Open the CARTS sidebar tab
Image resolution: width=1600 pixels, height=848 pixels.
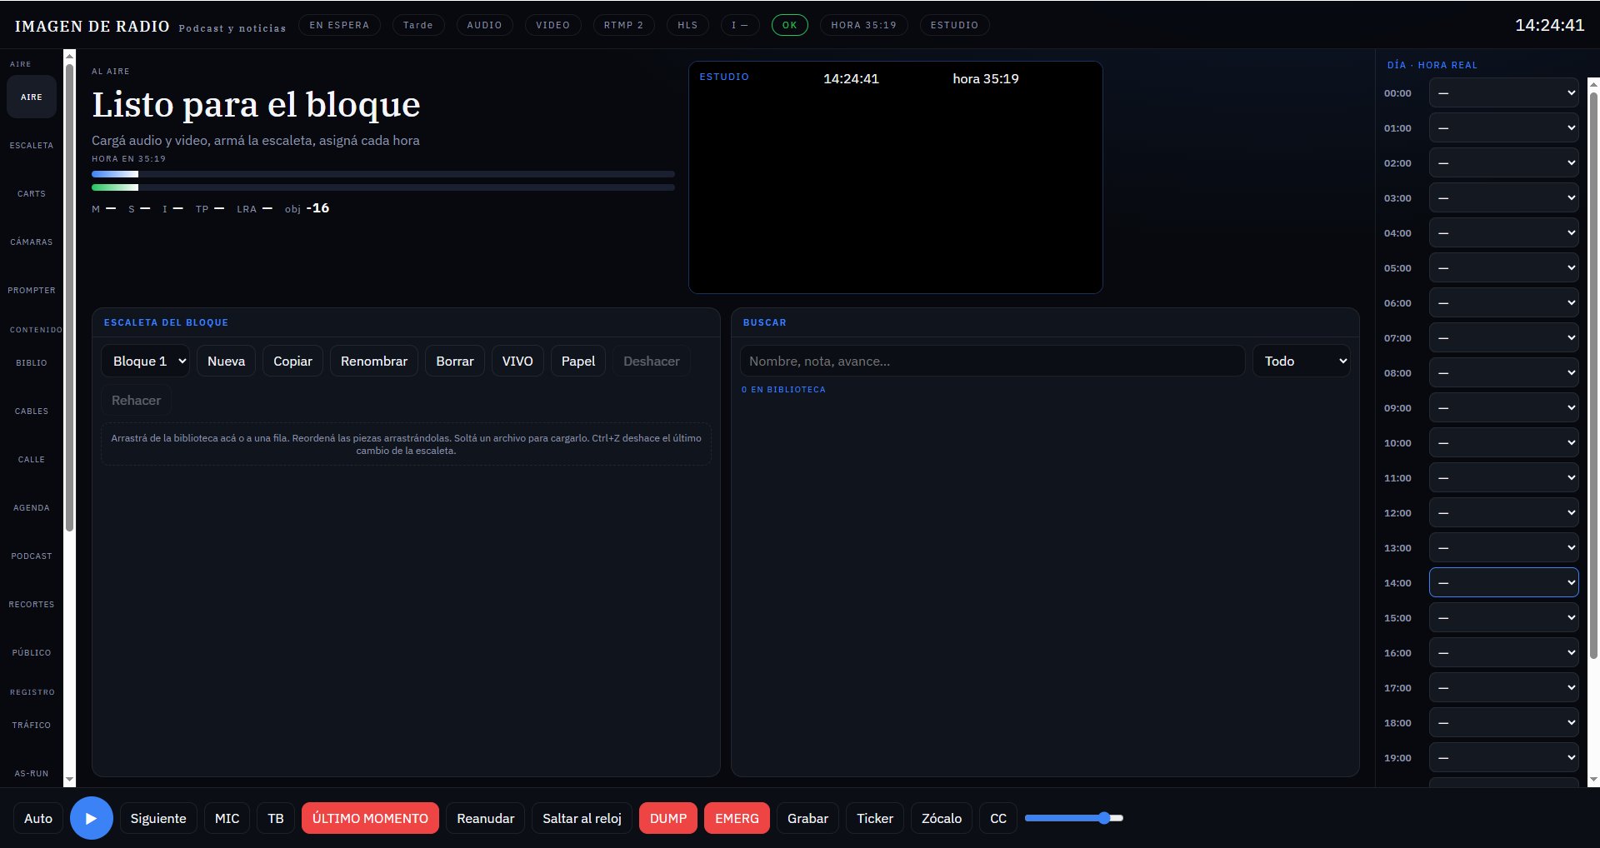coord(32,193)
